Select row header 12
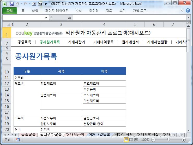193x145 pixels. coord(7,84)
